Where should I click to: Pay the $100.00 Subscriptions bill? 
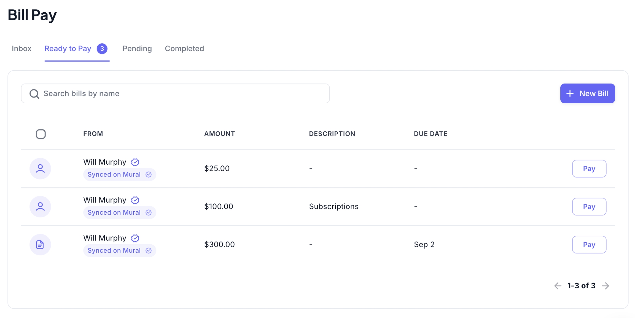(589, 206)
